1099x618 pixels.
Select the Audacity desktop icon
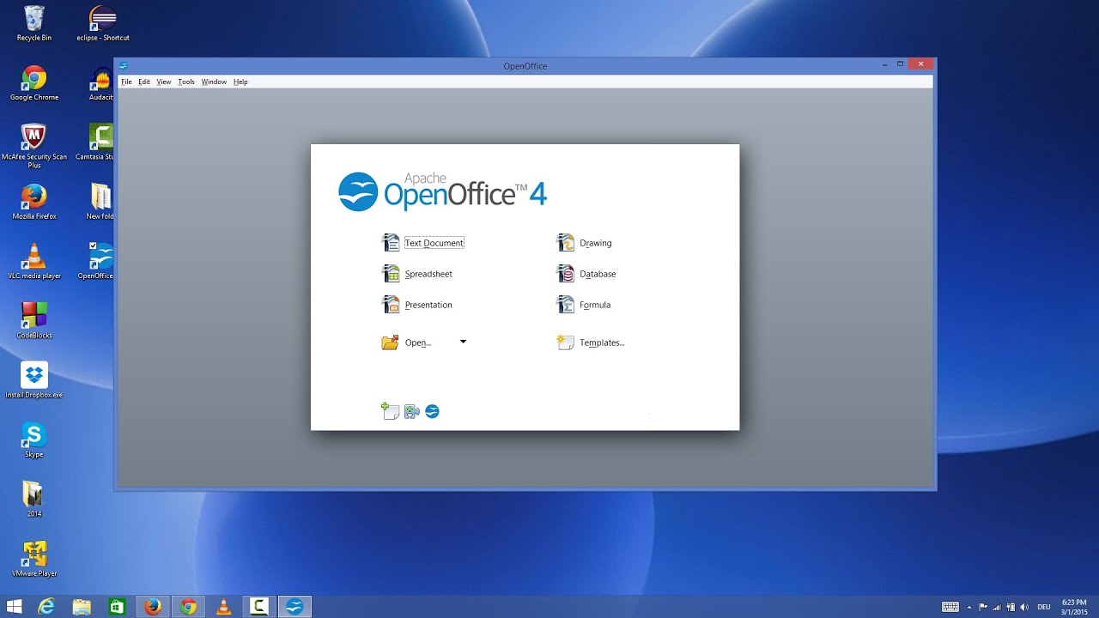click(x=100, y=83)
